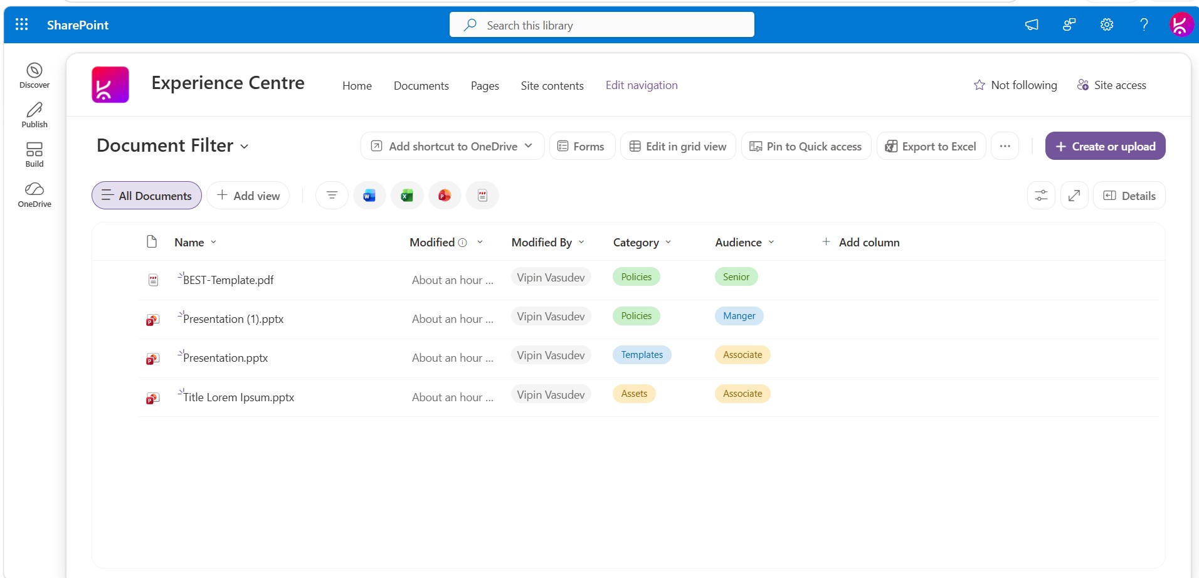The image size is (1199, 578).
Task: Click the blue Manger audience pill
Action: click(739, 316)
